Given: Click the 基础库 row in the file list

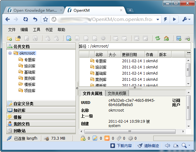Looking at the screenshot, I should point(132,73).
